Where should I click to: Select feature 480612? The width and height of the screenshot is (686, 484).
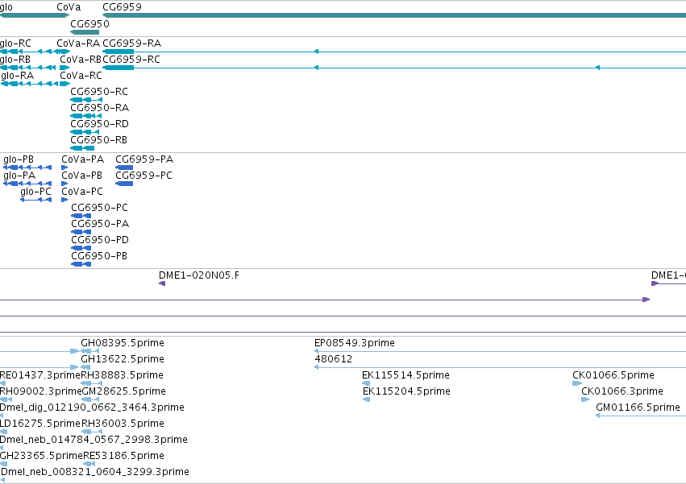pos(334,359)
